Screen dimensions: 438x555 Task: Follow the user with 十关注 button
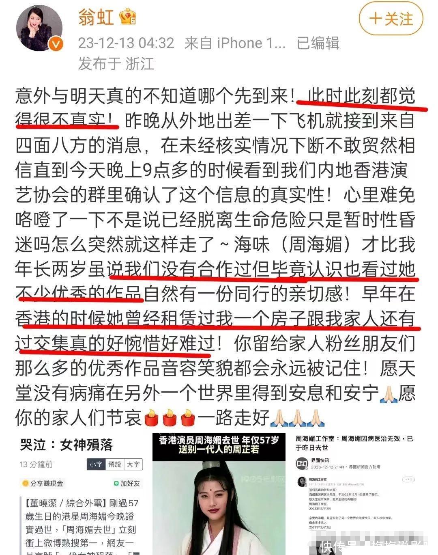click(391, 19)
